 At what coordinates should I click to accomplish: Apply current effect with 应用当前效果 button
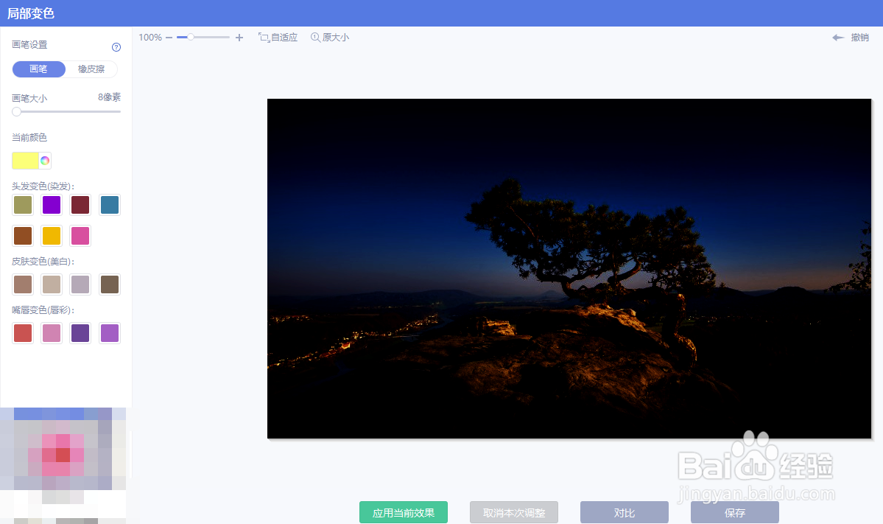pyautogui.click(x=403, y=511)
